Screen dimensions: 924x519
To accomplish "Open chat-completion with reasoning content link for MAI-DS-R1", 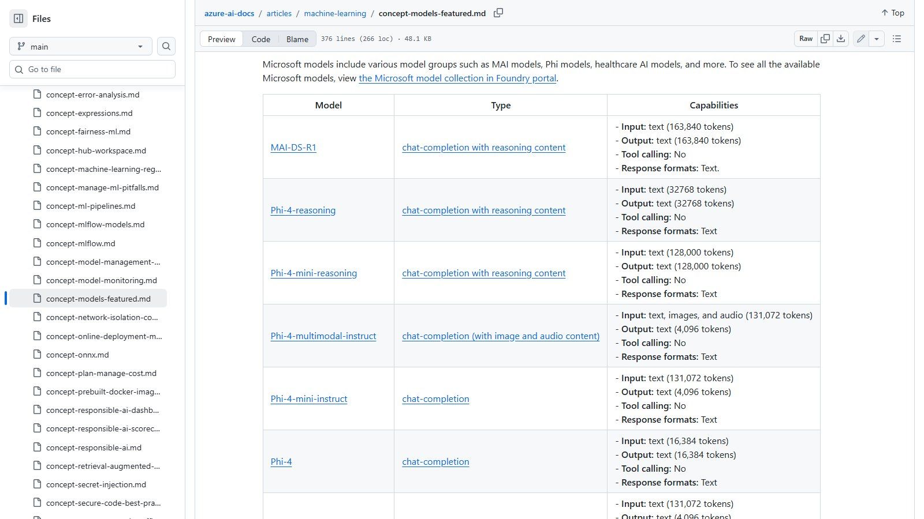I will pyautogui.click(x=484, y=148).
